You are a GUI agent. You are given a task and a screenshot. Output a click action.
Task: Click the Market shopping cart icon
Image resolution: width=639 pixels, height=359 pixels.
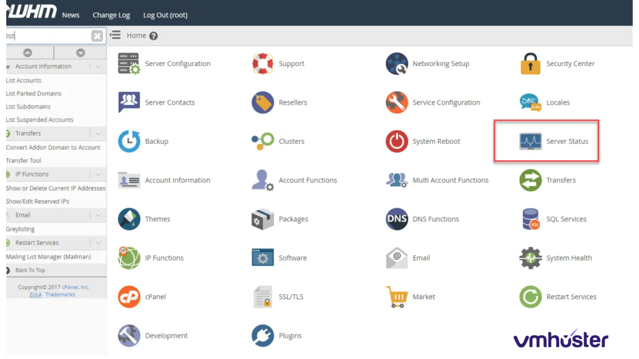[x=398, y=297]
